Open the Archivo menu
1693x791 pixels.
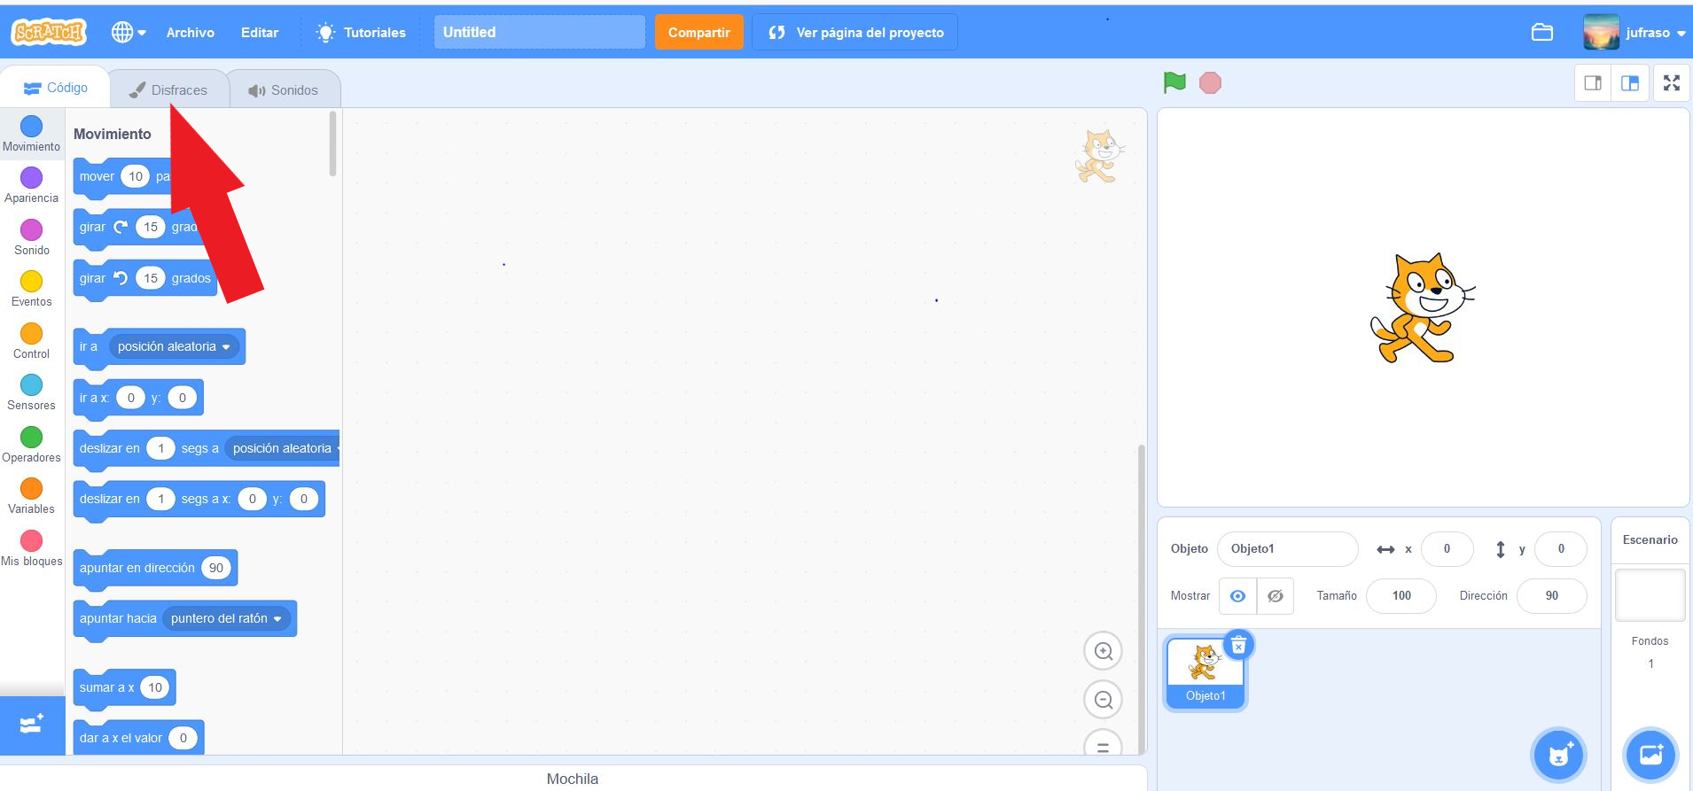point(190,33)
